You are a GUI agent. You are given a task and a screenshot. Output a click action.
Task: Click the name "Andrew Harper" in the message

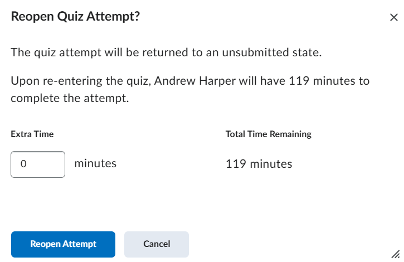click(191, 81)
